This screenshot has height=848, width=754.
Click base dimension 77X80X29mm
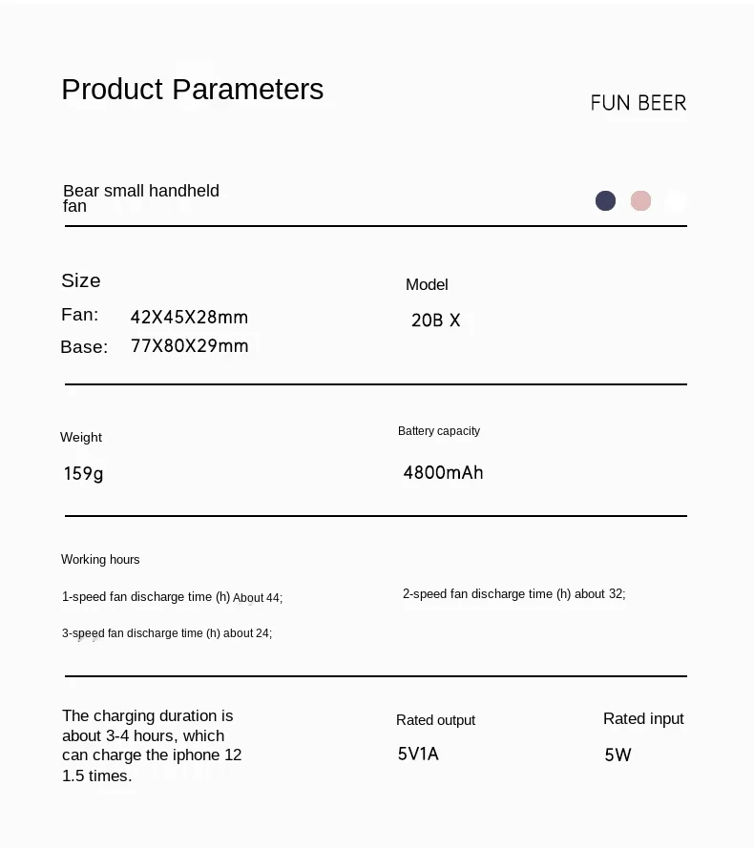pyautogui.click(x=189, y=345)
